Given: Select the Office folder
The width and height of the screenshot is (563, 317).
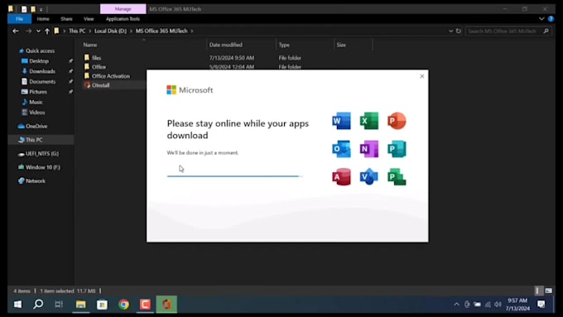Looking at the screenshot, I should click(99, 67).
